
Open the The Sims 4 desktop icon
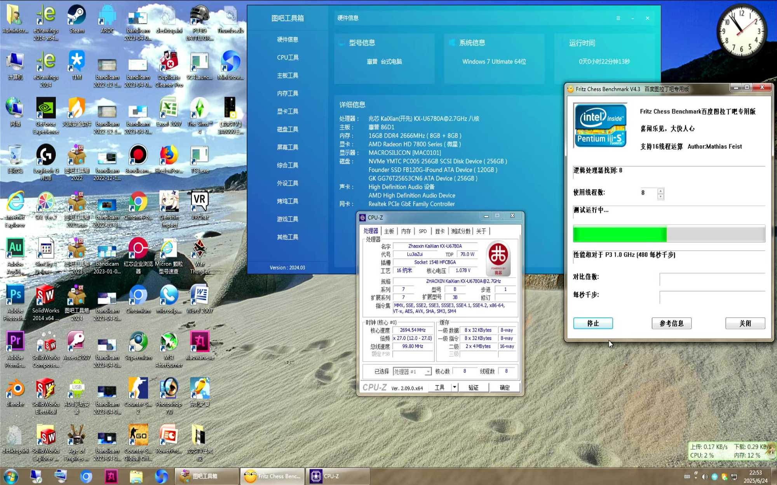200,116
